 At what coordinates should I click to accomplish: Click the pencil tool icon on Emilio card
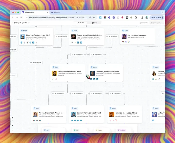pos(53,79)
